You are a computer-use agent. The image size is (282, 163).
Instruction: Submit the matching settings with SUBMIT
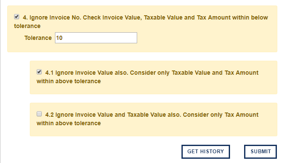[260, 152]
